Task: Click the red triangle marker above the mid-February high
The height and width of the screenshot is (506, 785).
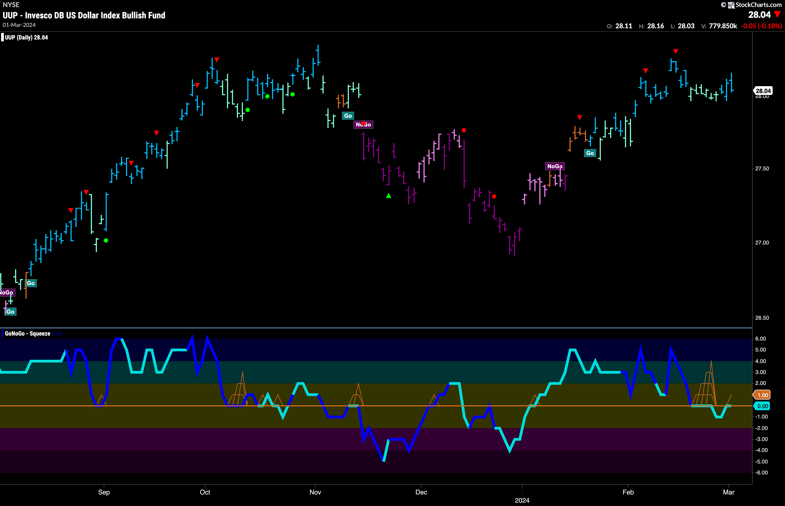Action: pos(675,51)
